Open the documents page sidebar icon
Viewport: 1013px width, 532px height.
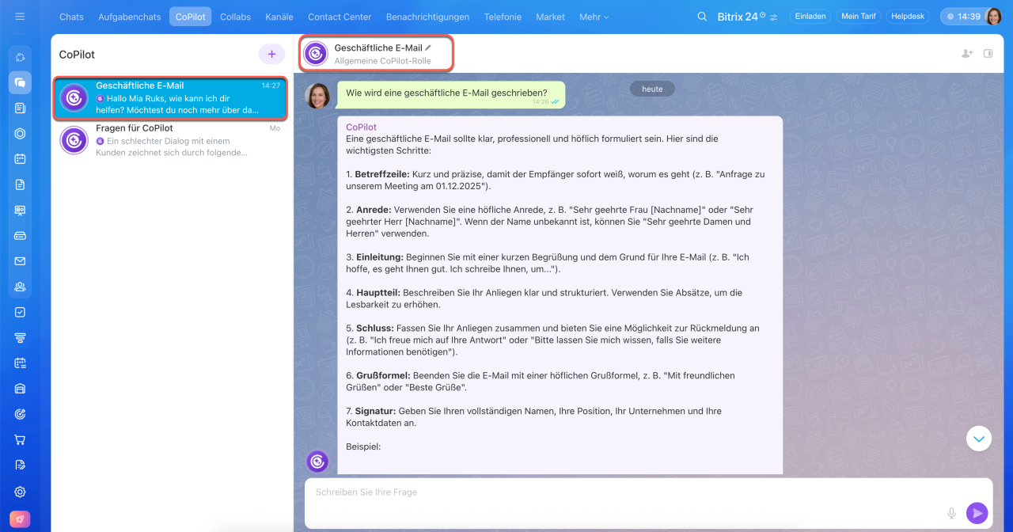click(x=20, y=184)
